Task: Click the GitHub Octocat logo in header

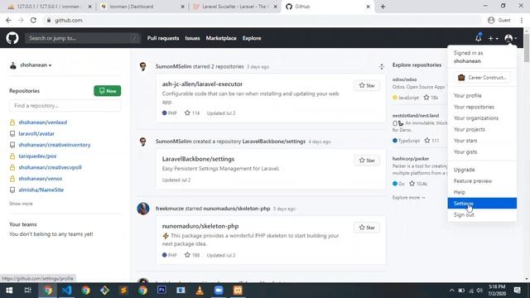Action: [x=12, y=38]
